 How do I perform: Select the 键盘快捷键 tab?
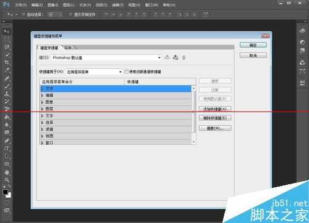pos(49,48)
